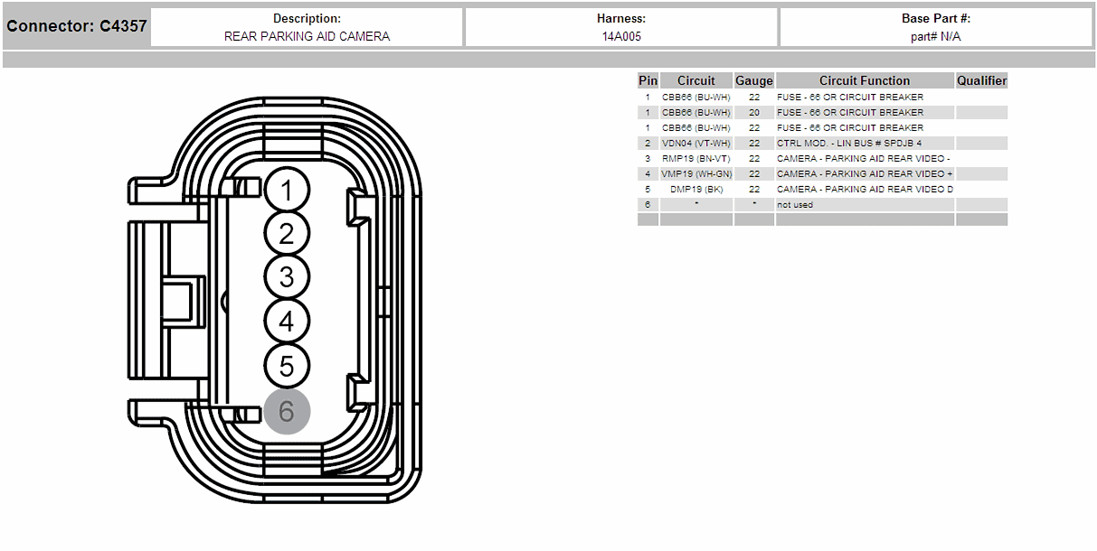The height and width of the screenshot is (551, 1097).
Task: Click the VMP19 (WH-GN) circuit entry
Action: [696, 173]
